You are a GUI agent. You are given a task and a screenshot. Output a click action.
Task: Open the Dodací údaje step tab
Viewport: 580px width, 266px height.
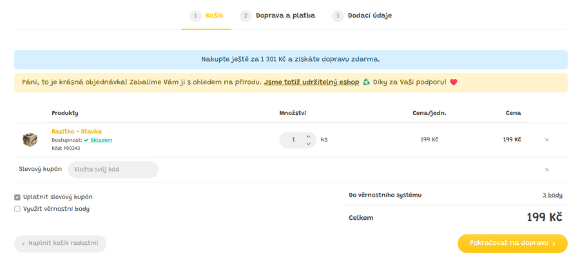[x=362, y=15]
